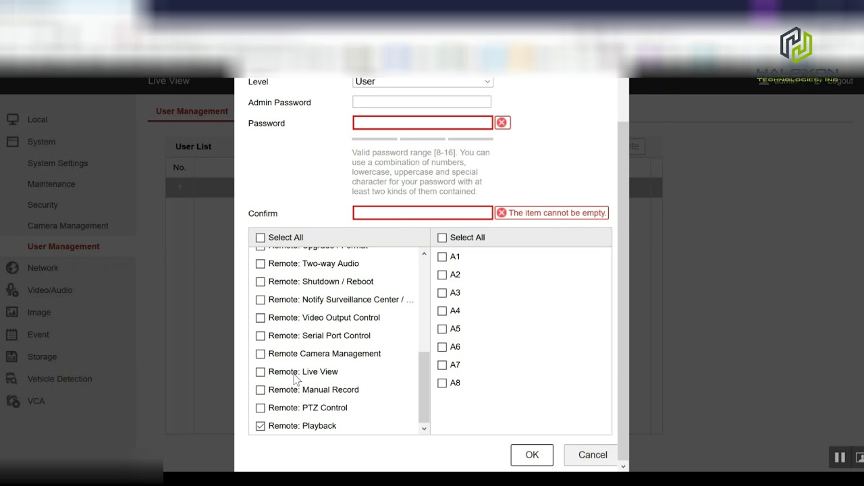The height and width of the screenshot is (486, 864).
Task: Click the permission list scrollbar thumb
Action: click(x=424, y=387)
